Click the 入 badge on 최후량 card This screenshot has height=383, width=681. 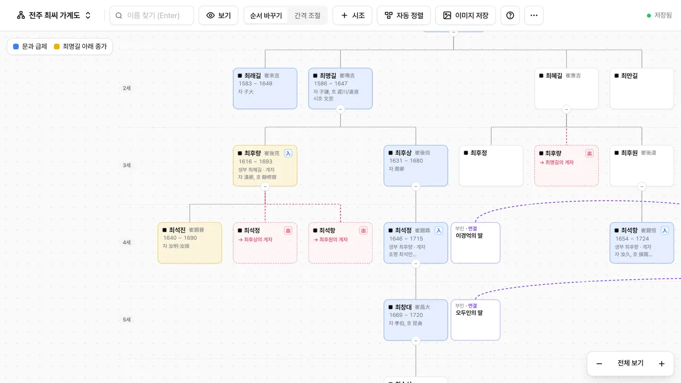pos(288,153)
